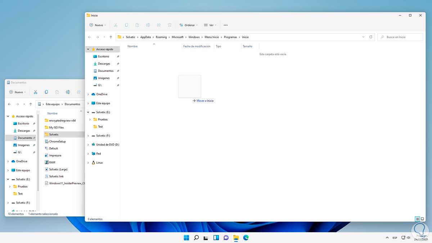
Task: Expand Este equipo in Inicio window sidebar
Action: tap(88, 103)
